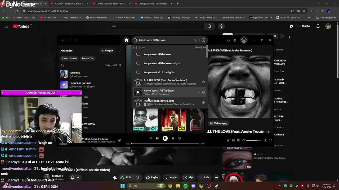Adjust Spotify volume slider

[254, 140]
